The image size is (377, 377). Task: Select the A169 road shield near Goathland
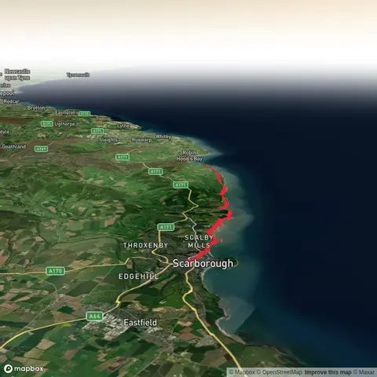[42, 148]
